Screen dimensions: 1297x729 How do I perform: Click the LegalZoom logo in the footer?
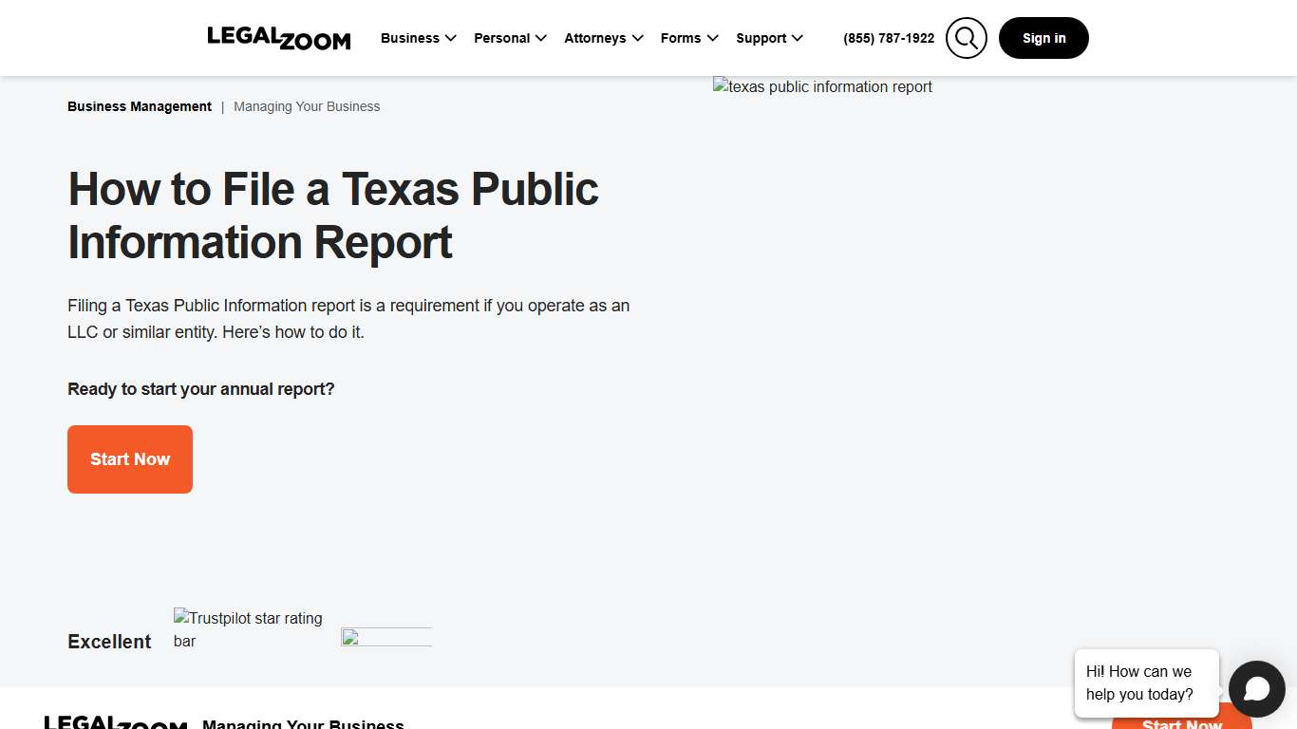(x=114, y=721)
